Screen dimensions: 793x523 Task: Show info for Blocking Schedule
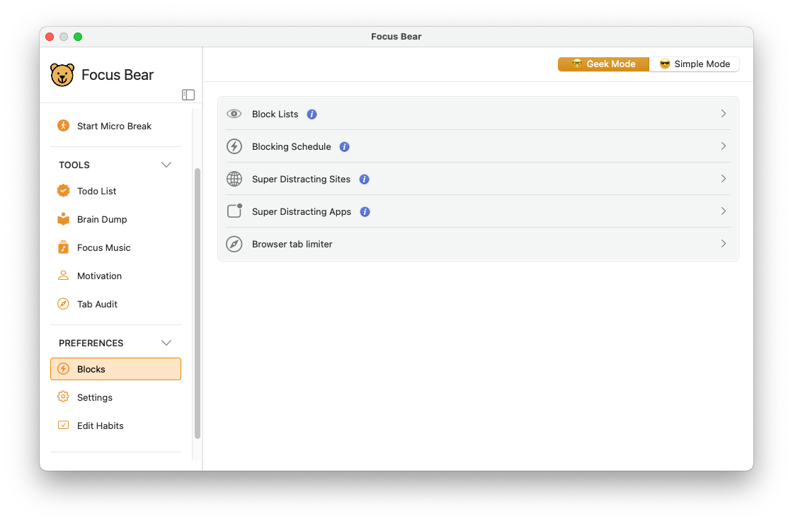pos(344,147)
